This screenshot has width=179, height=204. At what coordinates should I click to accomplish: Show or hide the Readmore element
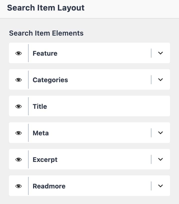click(19, 186)
